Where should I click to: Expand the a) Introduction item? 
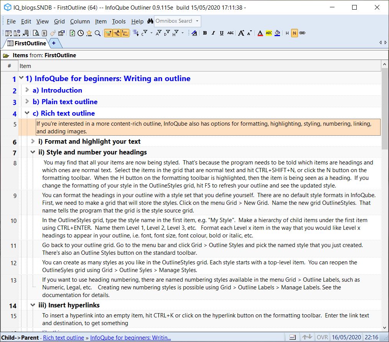27,90
